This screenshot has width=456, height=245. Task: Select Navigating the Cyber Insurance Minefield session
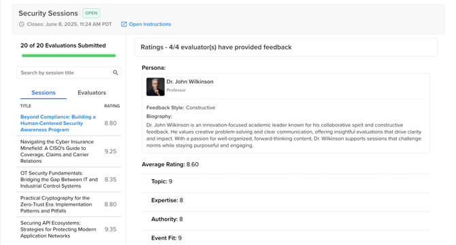57,151
